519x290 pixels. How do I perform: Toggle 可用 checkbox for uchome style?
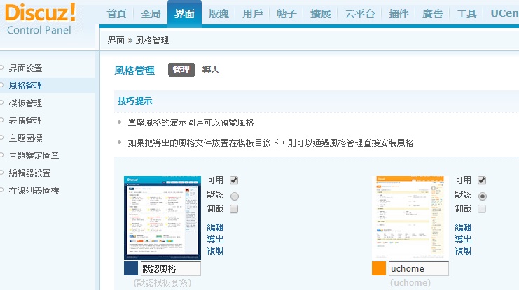[482, 180]
